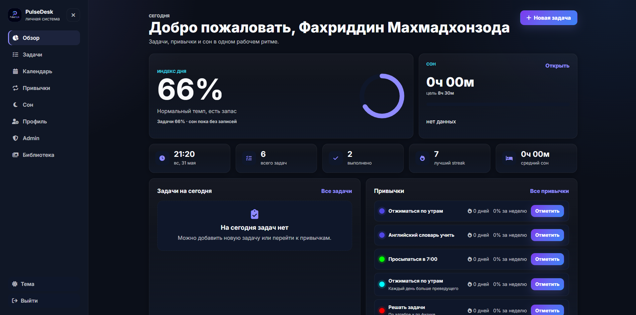Click the Нормальный темп, есть запас text
The width and height of the screenshot is (636, 315).
click(x=197, y=111)
